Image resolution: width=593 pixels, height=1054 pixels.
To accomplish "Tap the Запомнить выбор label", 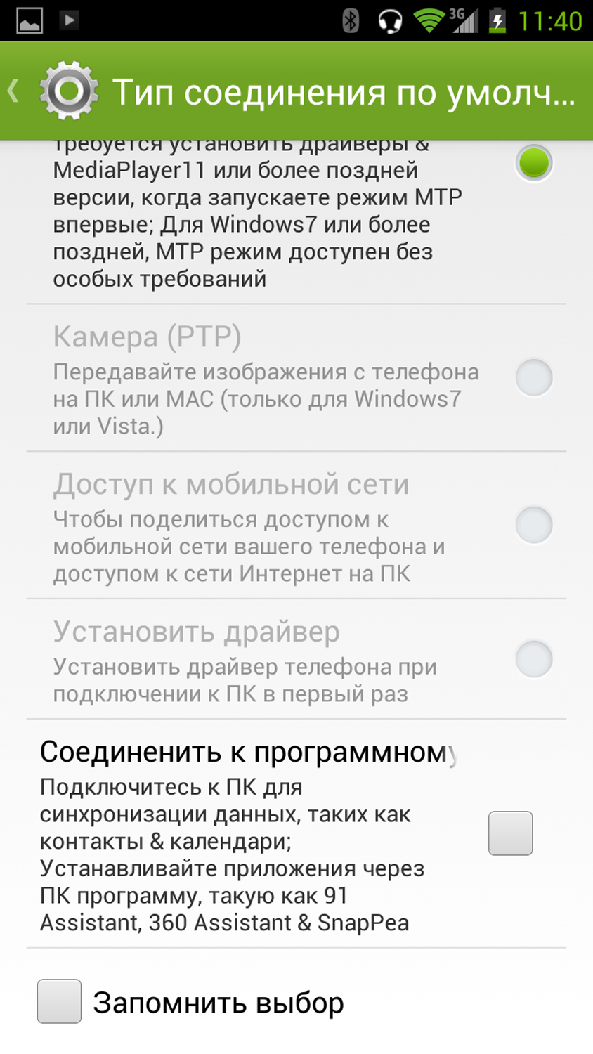I will point(219,1003).
